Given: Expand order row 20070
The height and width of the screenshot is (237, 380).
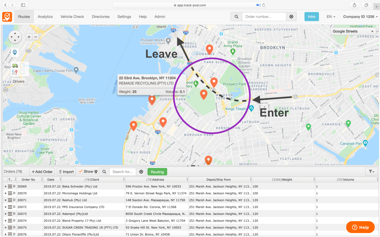Looking at the screenshot, I should pyautogui.click(x=6, y=193).
